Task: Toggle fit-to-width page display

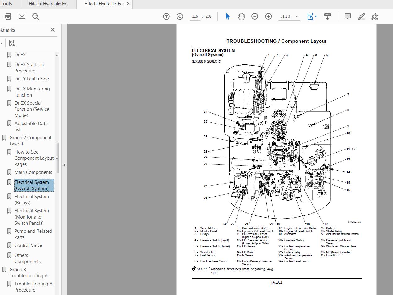Action: click(309, 16)
